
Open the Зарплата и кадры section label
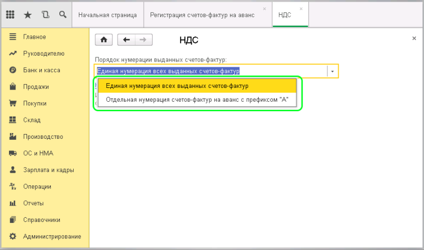point(49,170)
